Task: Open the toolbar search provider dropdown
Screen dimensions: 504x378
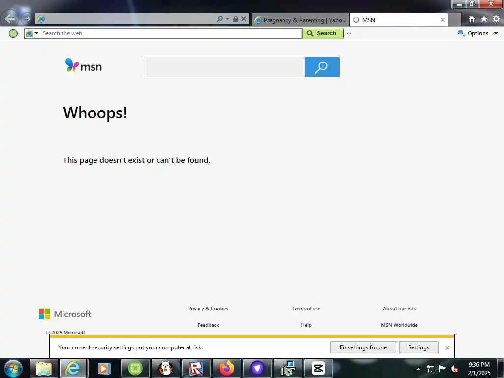Action: point(36,33)
